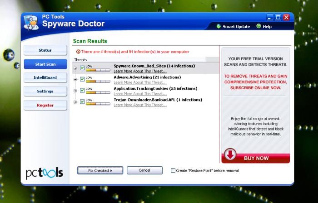Click the subscribe online now red text

pos(255,82)
